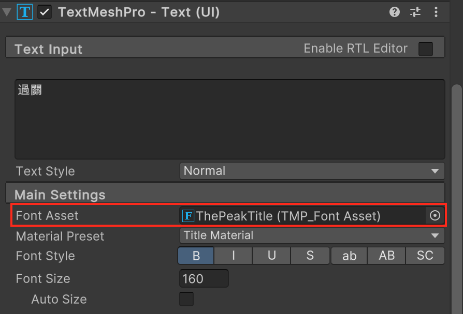Select the uppercase AB font style
Viewport: 463px width, 314px height.
pyautogui.click(x=387, y=256)
